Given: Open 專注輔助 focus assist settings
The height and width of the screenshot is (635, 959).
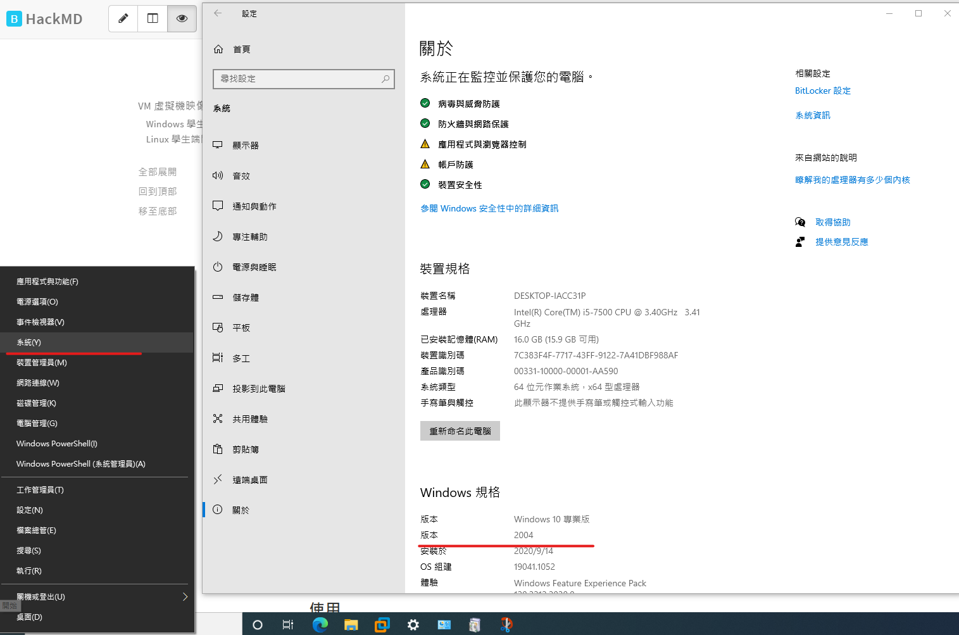Looking at the screenshot, I should click(x=304, y=237).
